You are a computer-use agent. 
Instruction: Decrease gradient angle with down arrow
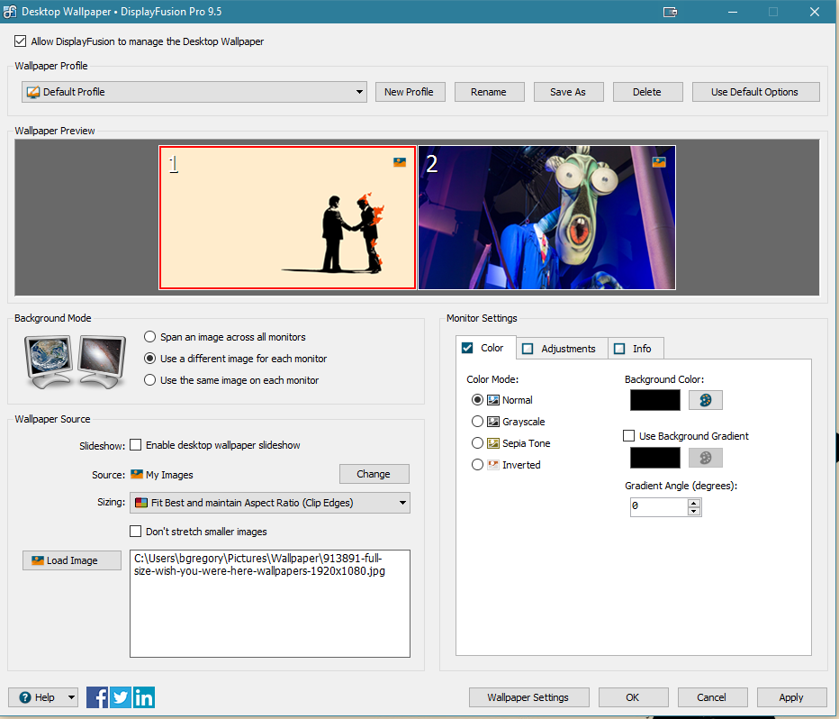click(694, 511)
